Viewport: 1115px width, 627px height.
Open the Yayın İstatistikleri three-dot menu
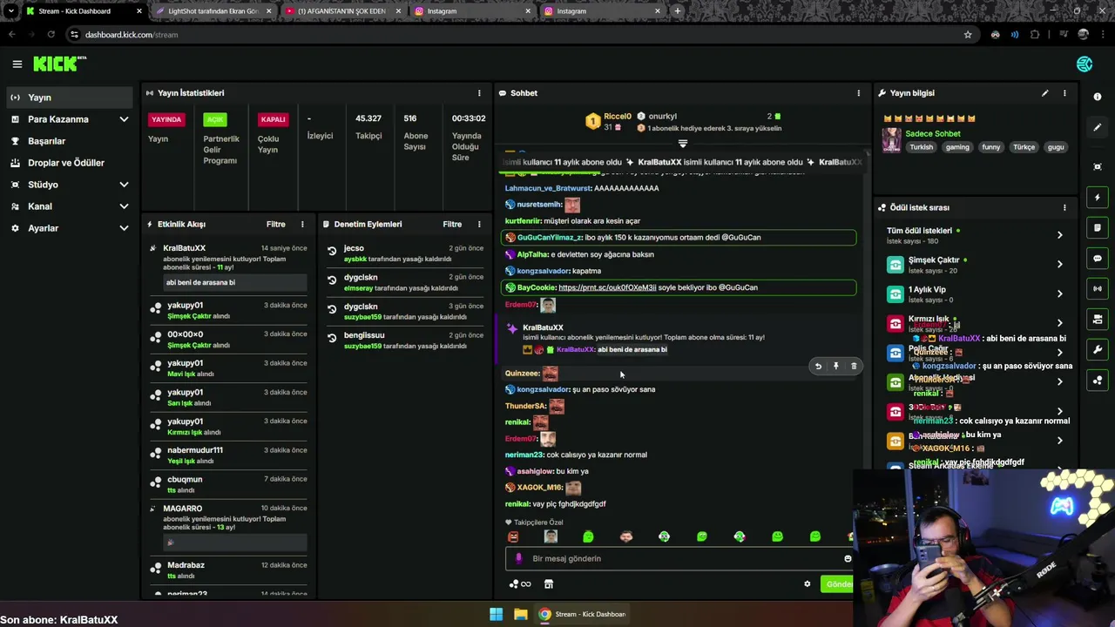click(x=478, y=93)
